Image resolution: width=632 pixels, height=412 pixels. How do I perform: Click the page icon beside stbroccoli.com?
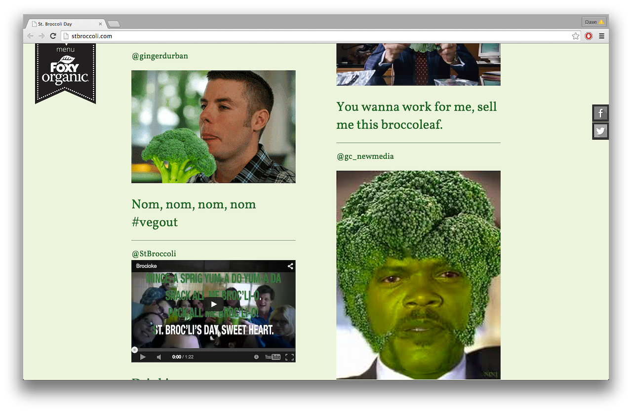pos(66,36)
